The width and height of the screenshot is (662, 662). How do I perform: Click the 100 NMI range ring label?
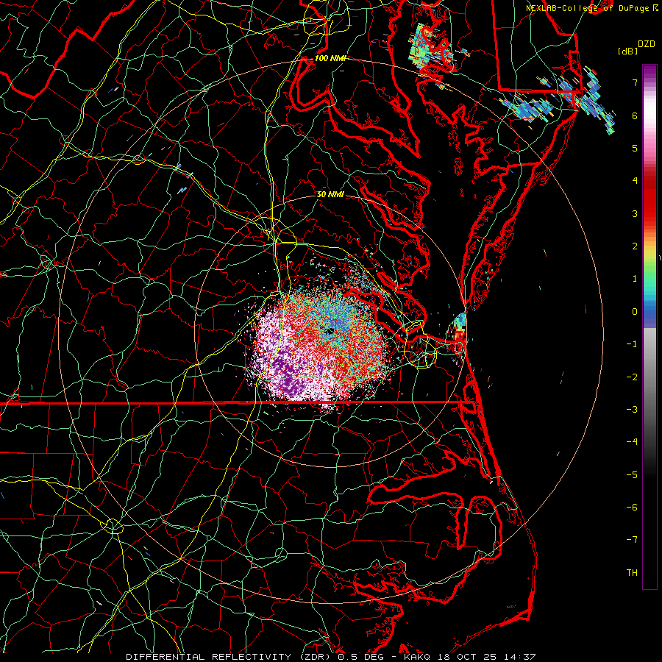tap(330, 58)
